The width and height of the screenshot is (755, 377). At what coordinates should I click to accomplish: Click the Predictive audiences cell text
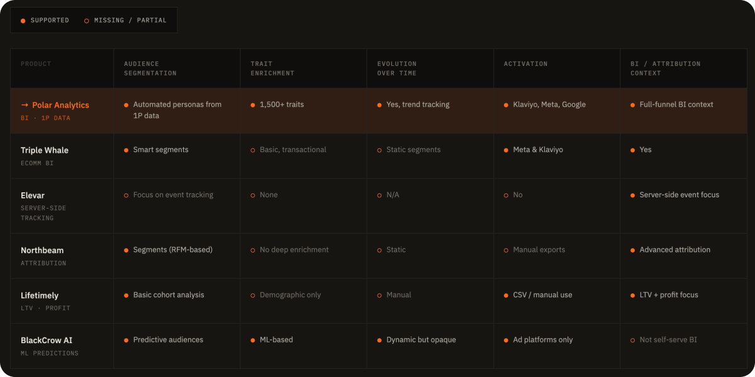pyautogui.click(x=168, y=340)
